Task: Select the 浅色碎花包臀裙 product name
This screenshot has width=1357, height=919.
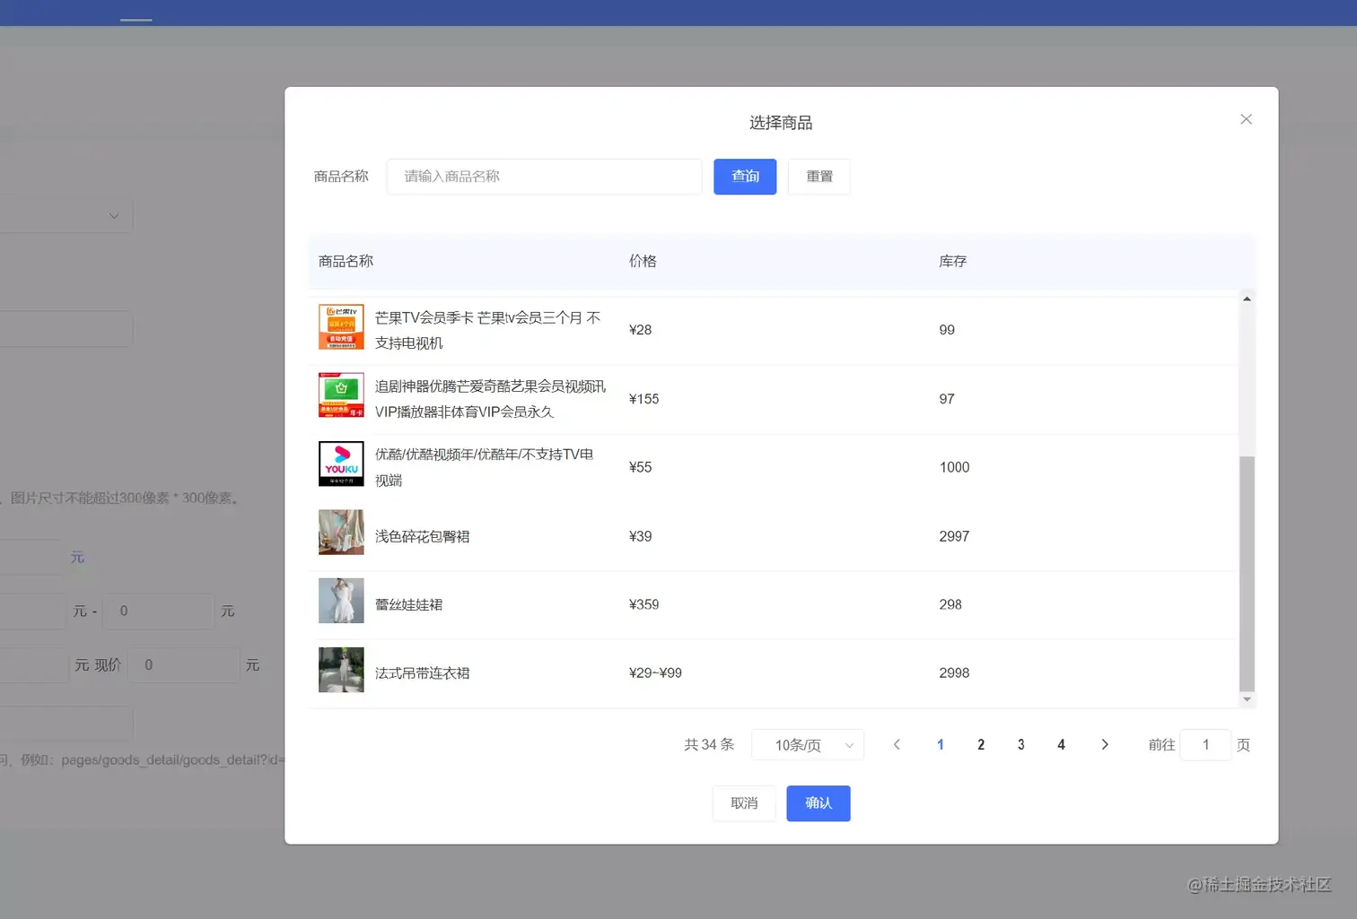Action: (423, 536)
